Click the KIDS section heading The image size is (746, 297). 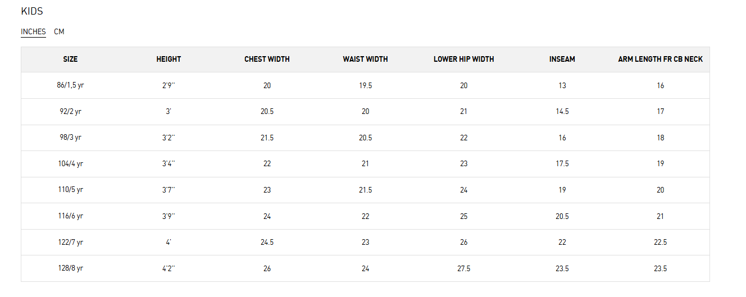point(32,11)
